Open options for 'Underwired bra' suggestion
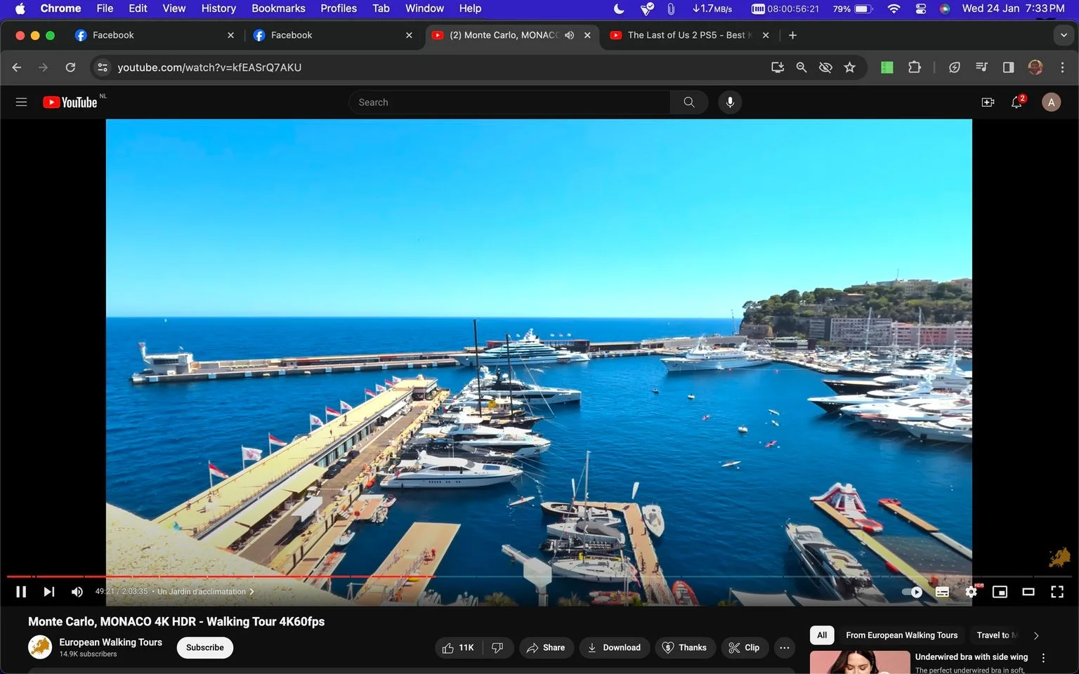The width and height of the screenshot is (1079, 674). (1043, 658)
